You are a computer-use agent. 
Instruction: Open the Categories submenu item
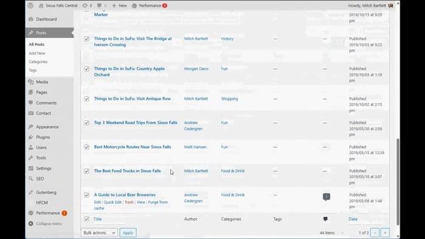[x=39, y=62]
